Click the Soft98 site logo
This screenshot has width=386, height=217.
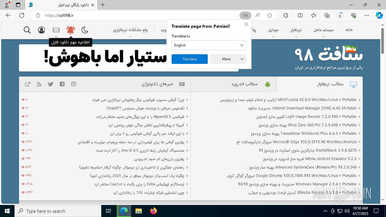pyautogui.click(x=329, y=57)
